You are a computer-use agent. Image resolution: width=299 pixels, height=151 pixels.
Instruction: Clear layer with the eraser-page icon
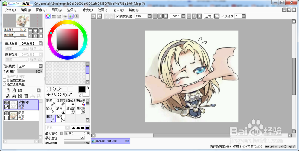20,96
